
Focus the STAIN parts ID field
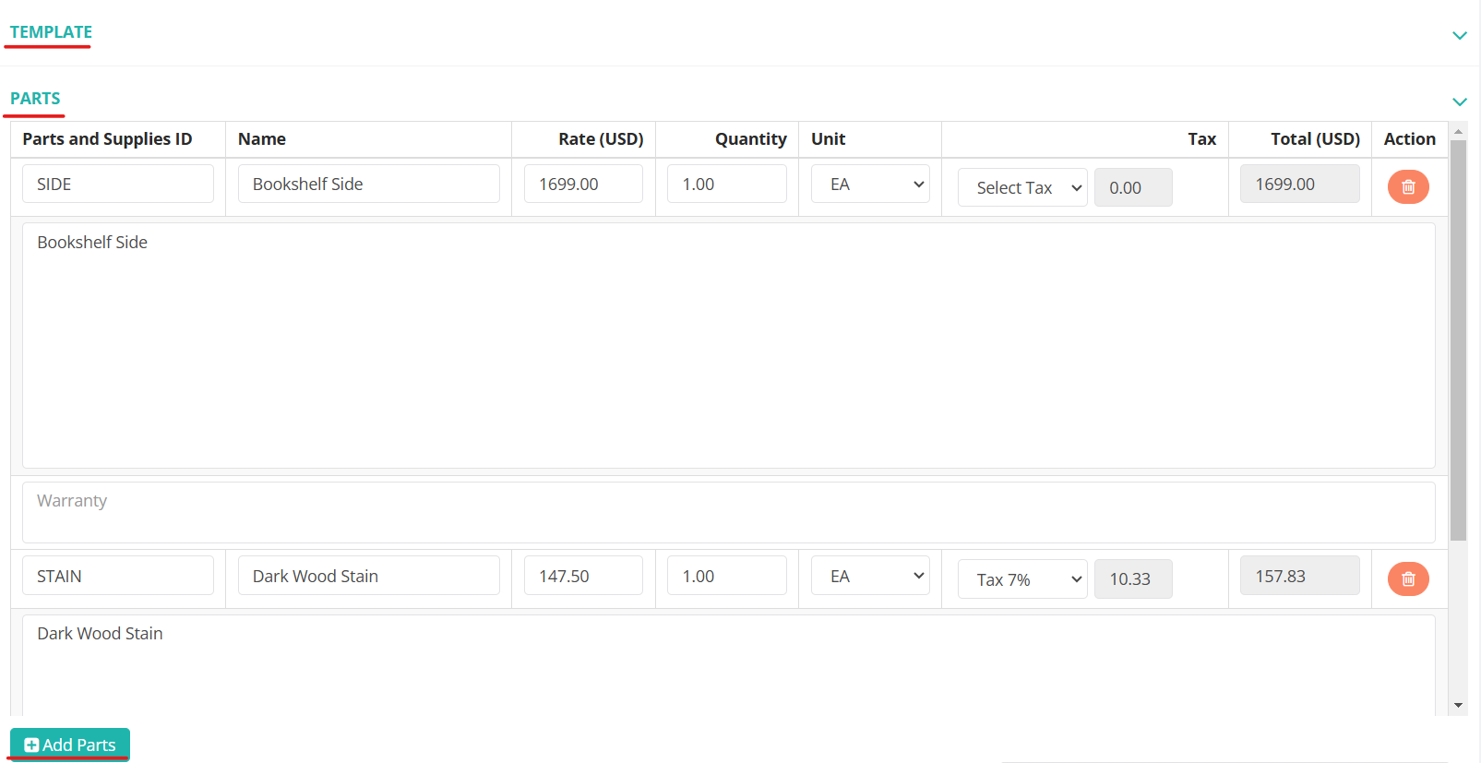[x=118, y=576]
